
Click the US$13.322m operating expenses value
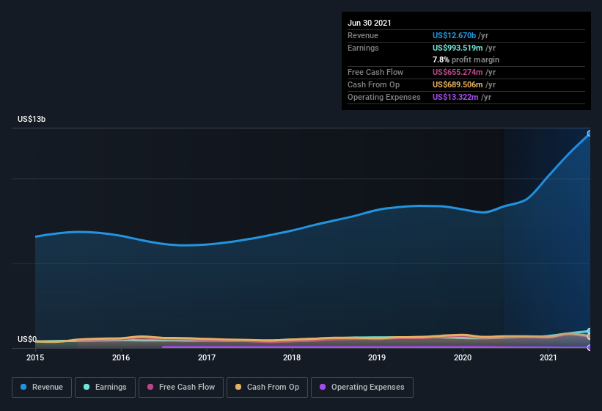(455, 97)
